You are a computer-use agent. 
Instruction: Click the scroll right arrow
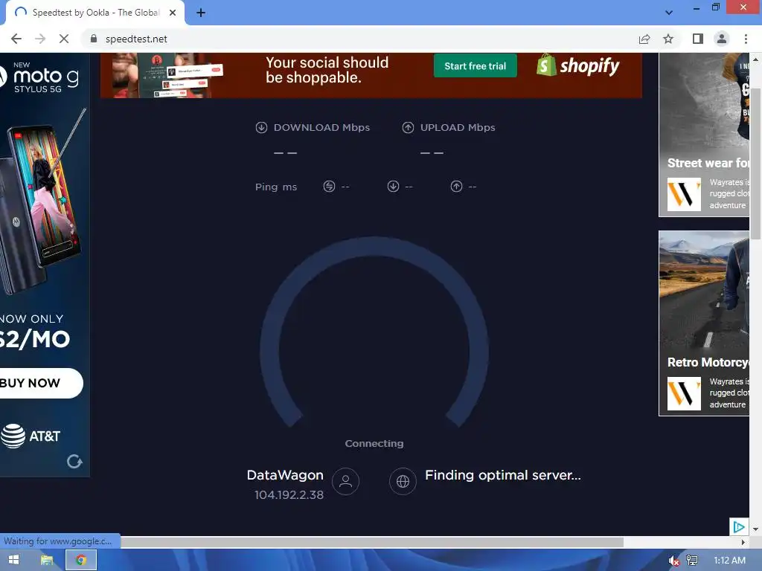pos(743,542)
